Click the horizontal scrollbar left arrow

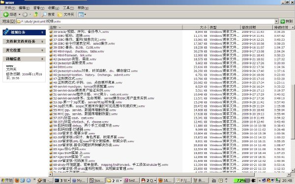point(51,174)
